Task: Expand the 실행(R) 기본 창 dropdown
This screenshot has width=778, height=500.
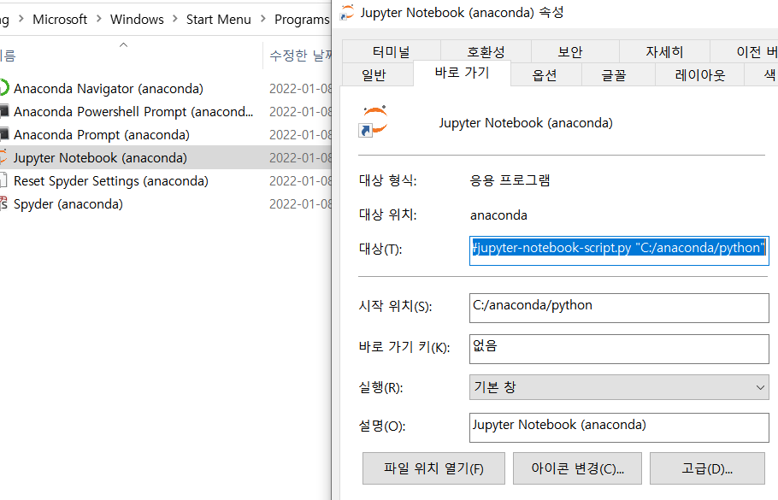Action: [619, 387]
